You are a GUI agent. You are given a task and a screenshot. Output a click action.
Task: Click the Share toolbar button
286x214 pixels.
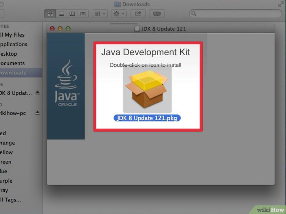(x=138, y=14)
